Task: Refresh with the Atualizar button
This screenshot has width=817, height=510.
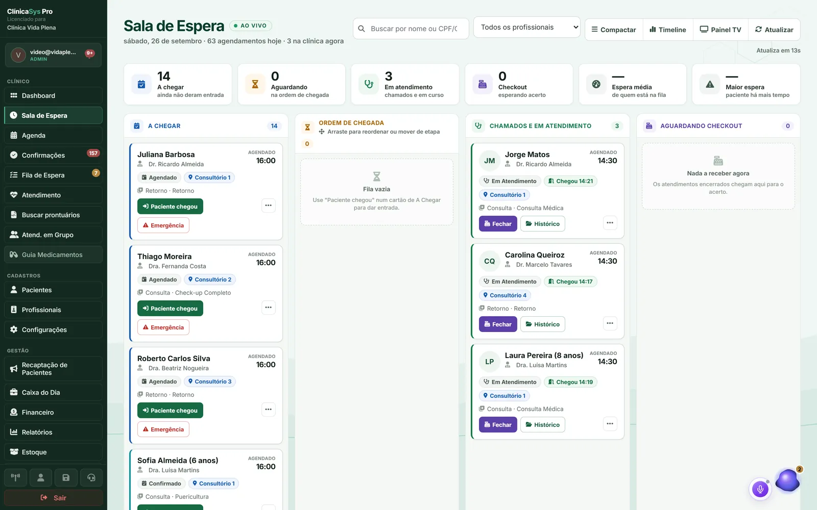Action: click(774, 30)
